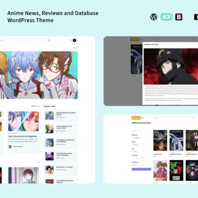The image size is (198, 198).
Task: Open the Why Ranma popular read entry
Action: (61, 170)
